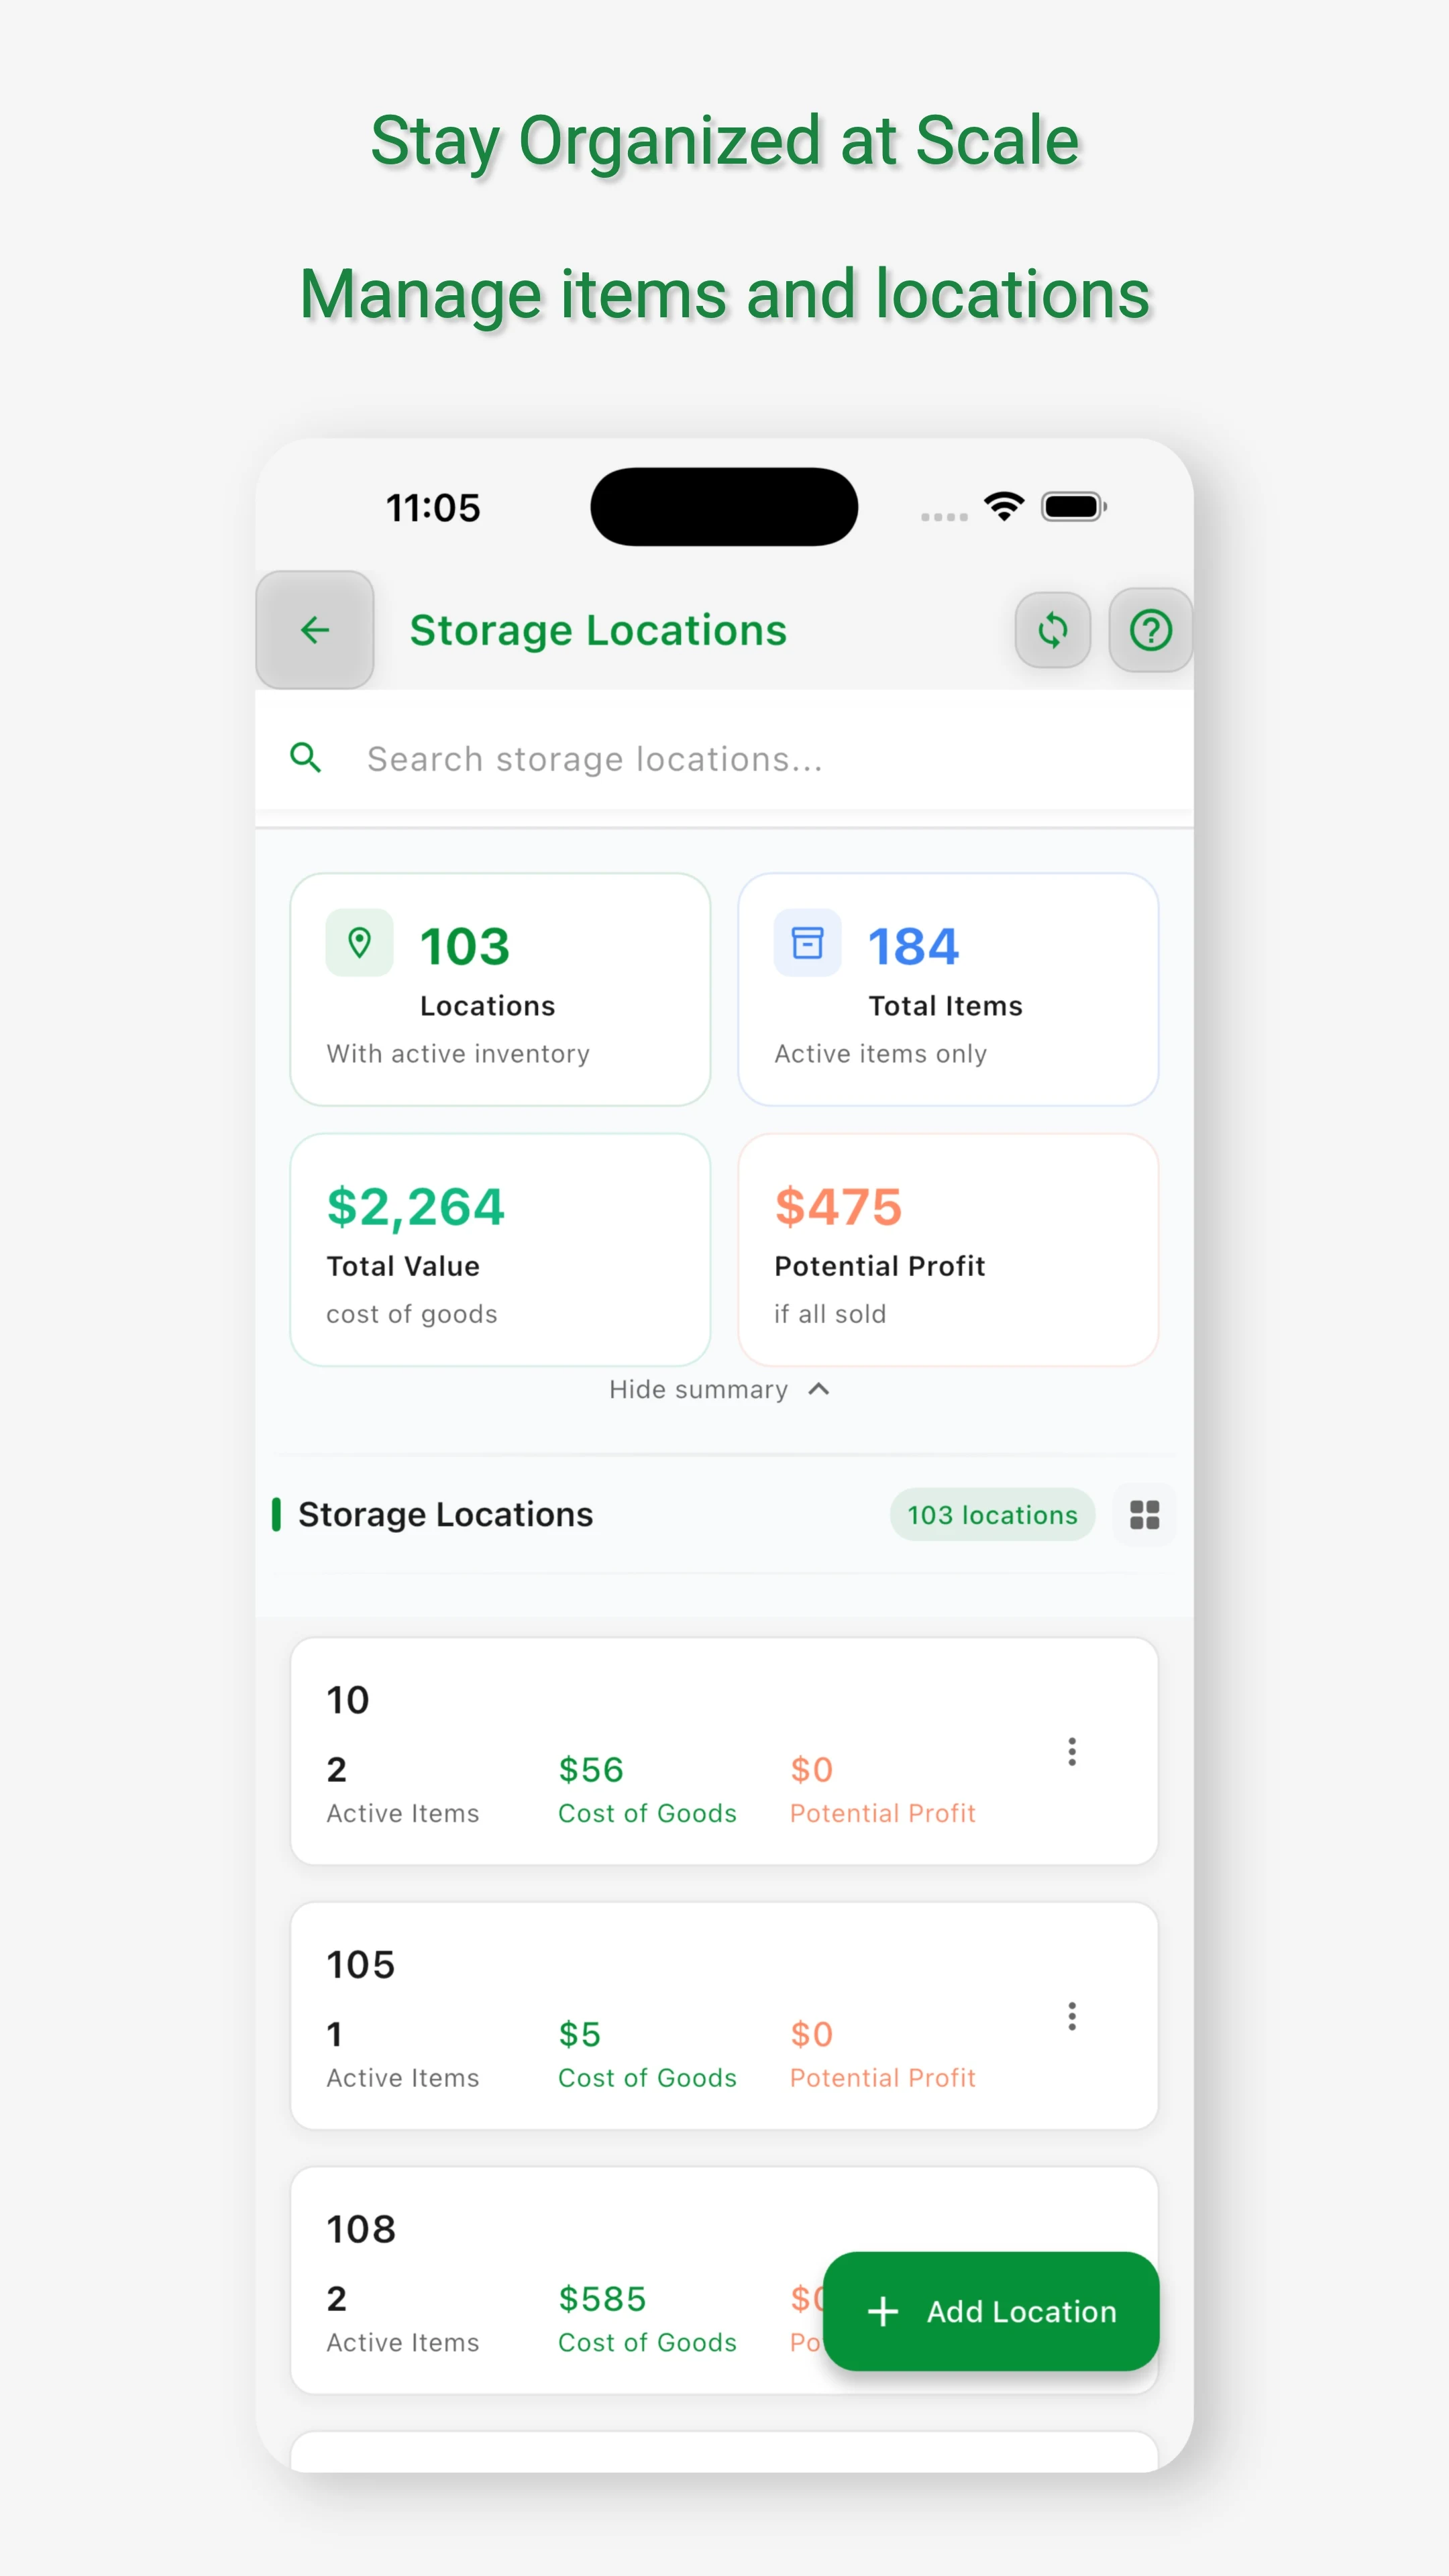This screenshot has width=1449, height=2576.
Task: Open location 10 card
Action: click(724, 1751)
